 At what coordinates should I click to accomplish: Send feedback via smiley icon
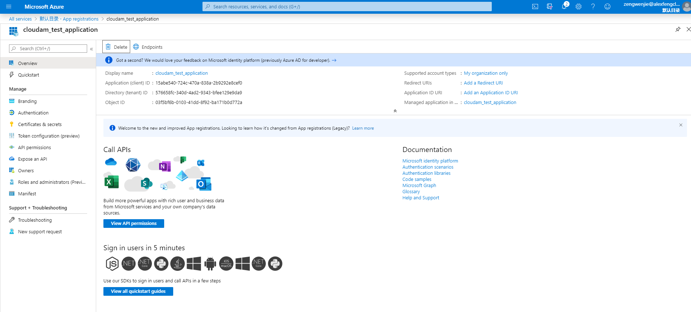pos(607,6)
